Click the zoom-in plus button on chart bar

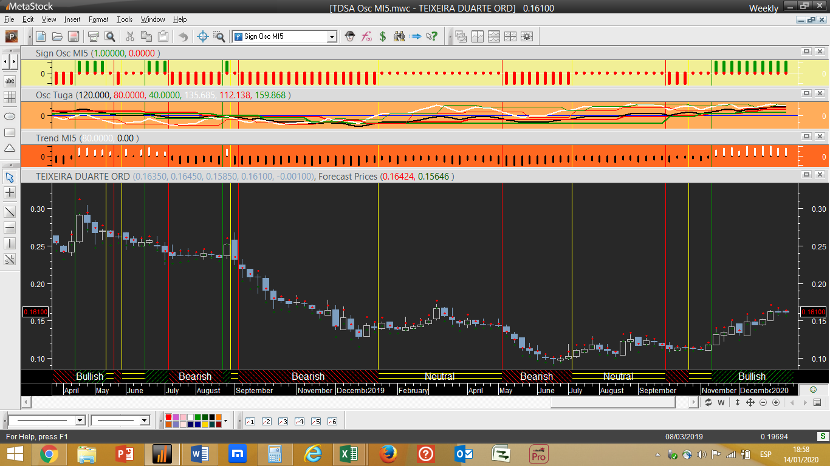coord(776,402)
